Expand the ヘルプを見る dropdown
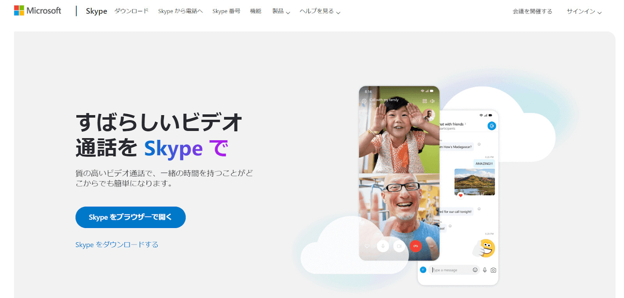Viewport: 624px width, 298px height. (x=320, y=11)
